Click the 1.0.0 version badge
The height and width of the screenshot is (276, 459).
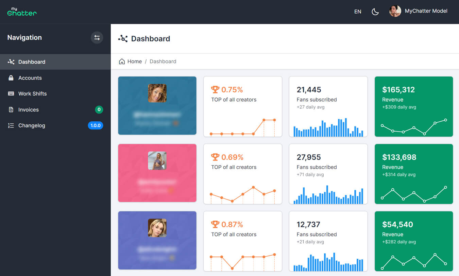coord(95,126)
